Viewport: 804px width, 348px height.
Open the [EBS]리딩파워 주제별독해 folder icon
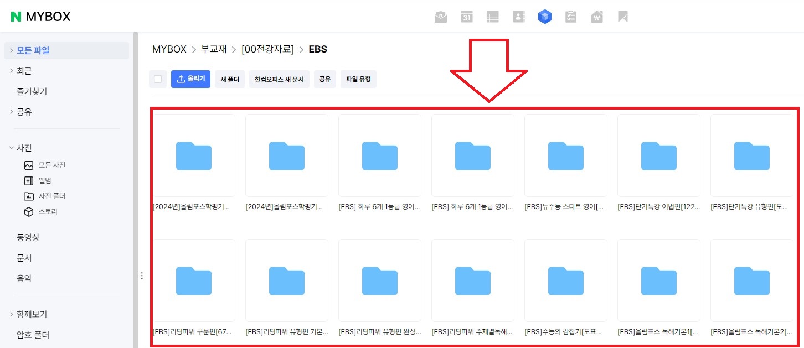[472, 281]
